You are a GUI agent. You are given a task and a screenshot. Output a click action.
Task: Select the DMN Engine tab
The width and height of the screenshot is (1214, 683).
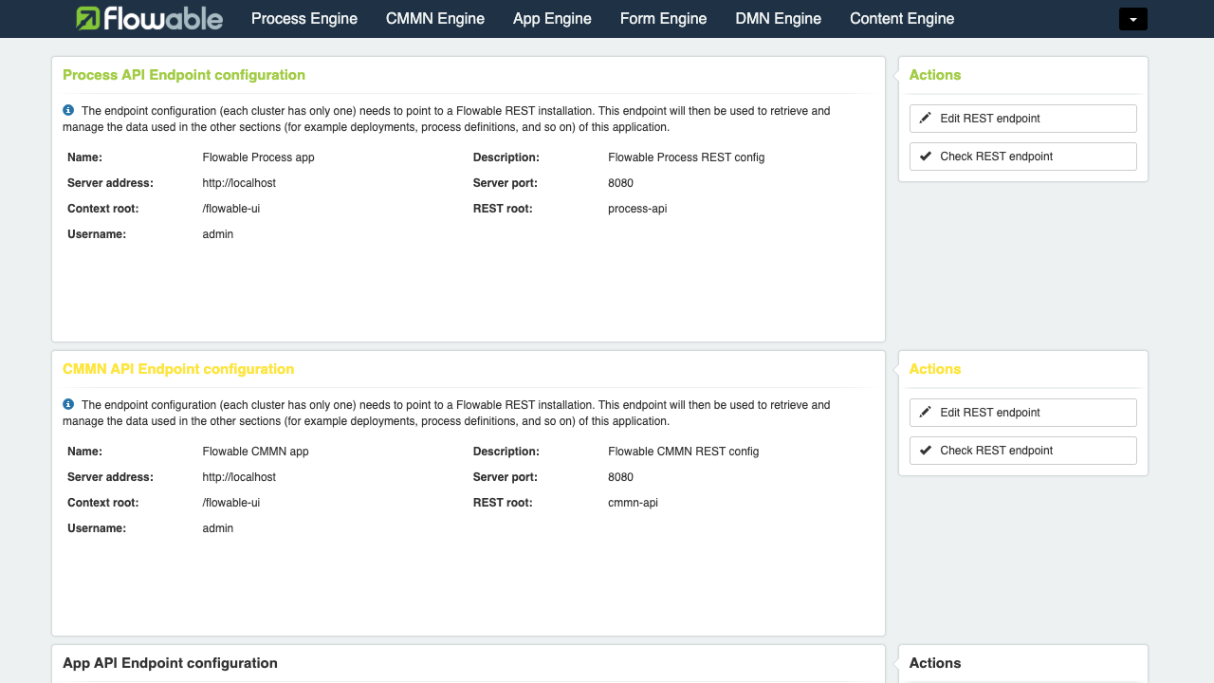[779, 18]
